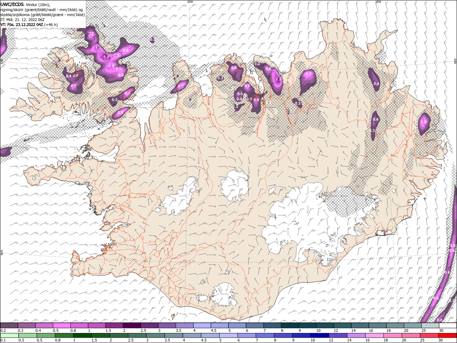Pick the pale green 0.1 swatch in rain legend
Image resolution: width=457 pixels, height=343 pixels.
[x=9, y=335]
